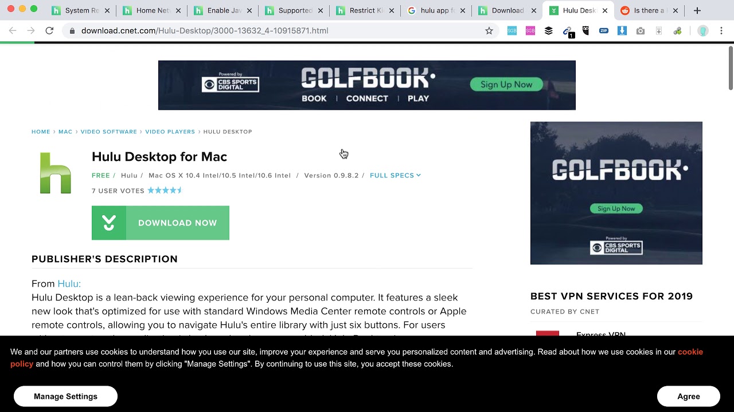Open the blue SGB extension

tap(512, 31)
